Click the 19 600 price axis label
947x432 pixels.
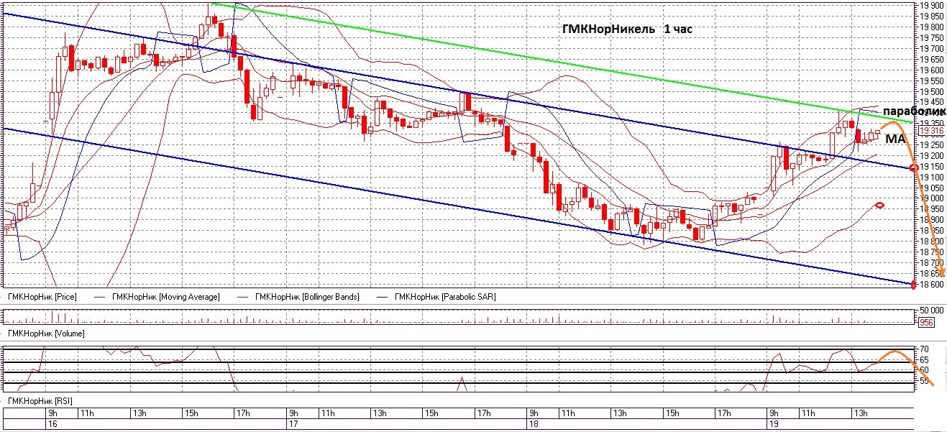[932, 70]
